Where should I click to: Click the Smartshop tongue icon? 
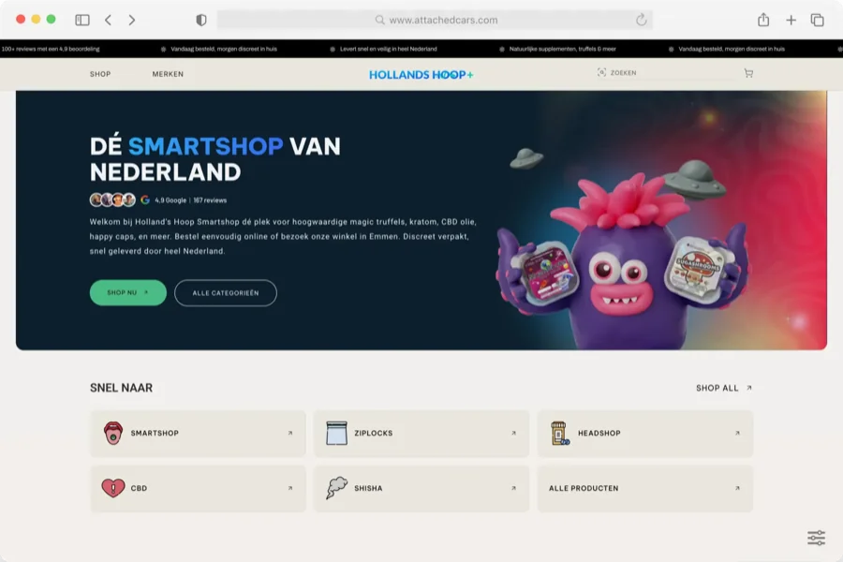point(113,433)
